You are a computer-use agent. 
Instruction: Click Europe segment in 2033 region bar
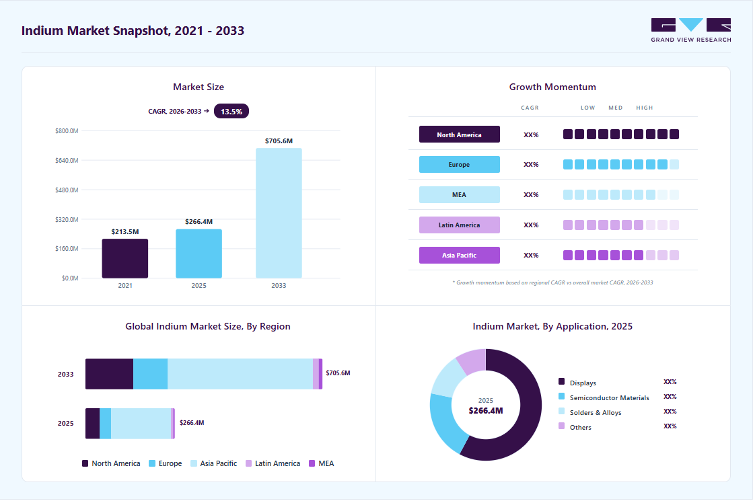[x=150, y=374]
